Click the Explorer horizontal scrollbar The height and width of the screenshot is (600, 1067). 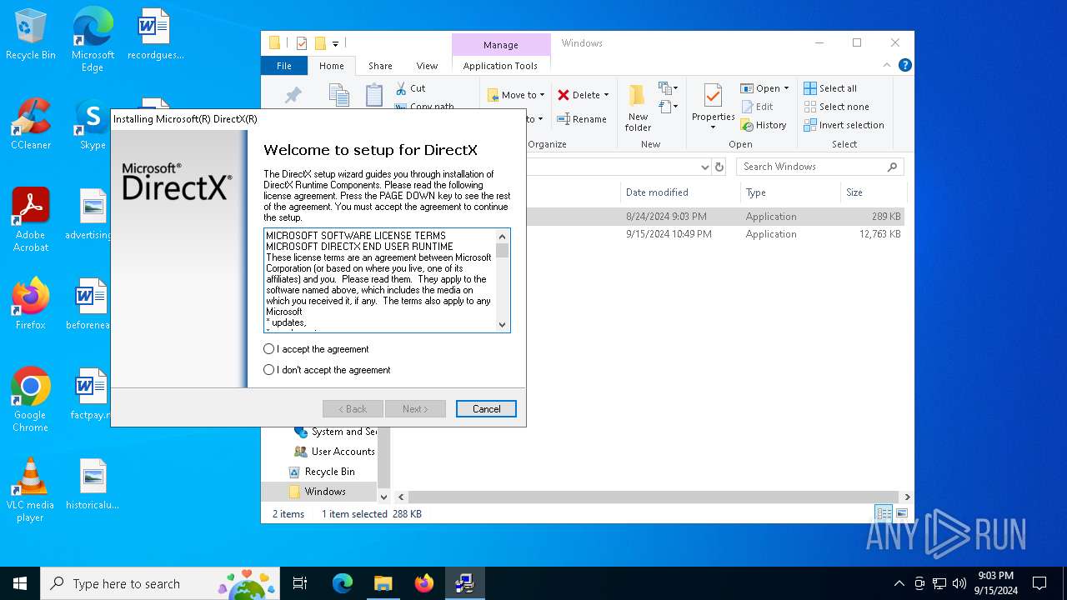click(653, 497)
